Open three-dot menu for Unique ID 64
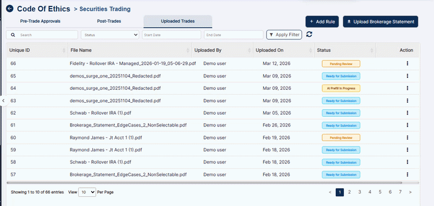 407,88
